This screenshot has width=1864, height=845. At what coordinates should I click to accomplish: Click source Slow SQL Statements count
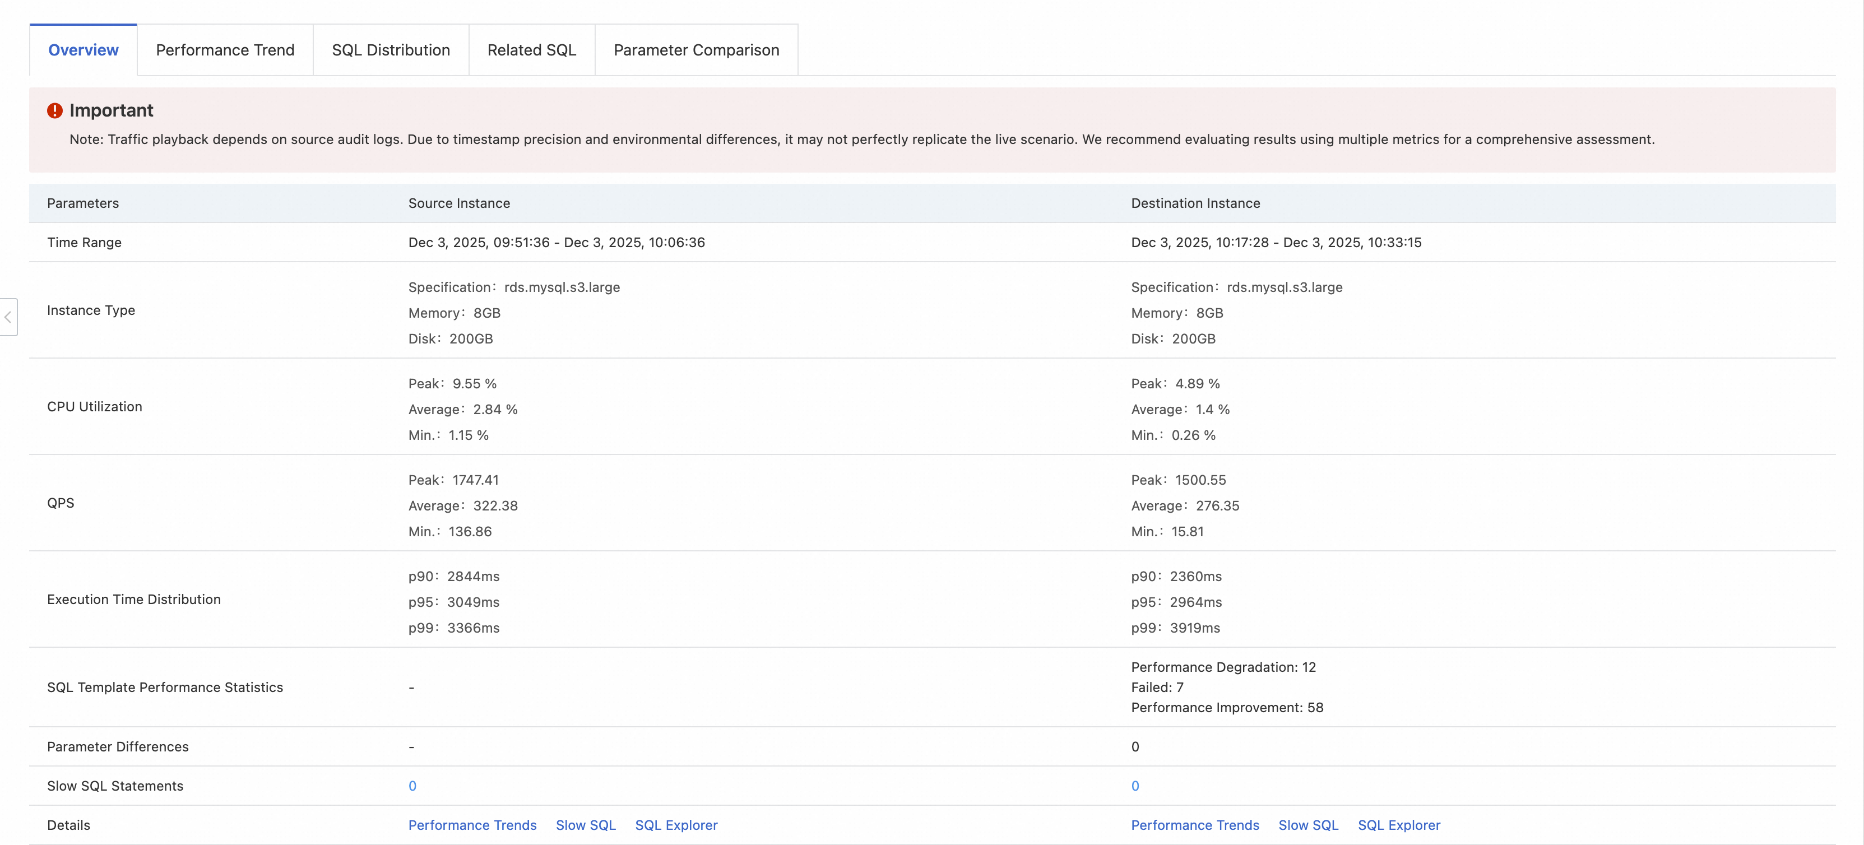[x=412, y=786]
